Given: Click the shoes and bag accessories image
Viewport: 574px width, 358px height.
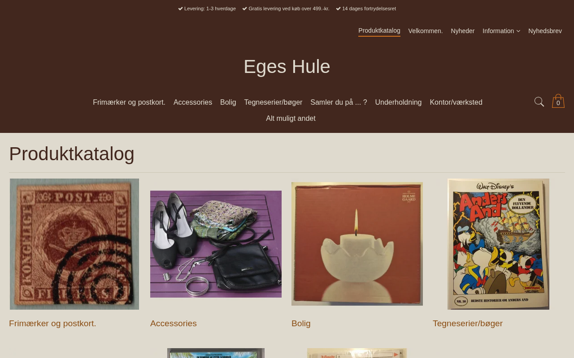Looking at the screenshot, I should 216,244.
